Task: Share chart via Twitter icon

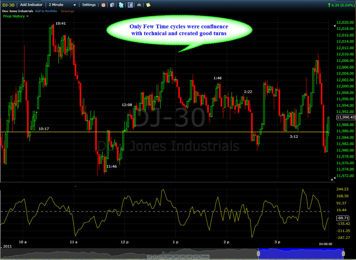Action: (121, 5)
